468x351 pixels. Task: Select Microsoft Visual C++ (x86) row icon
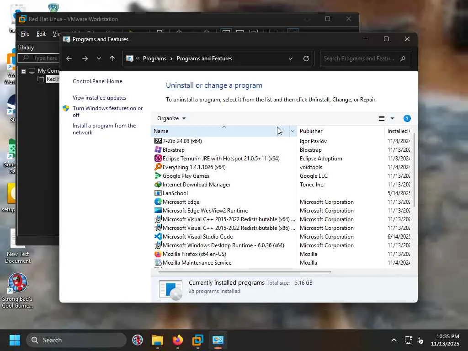[x=158, y=228]
